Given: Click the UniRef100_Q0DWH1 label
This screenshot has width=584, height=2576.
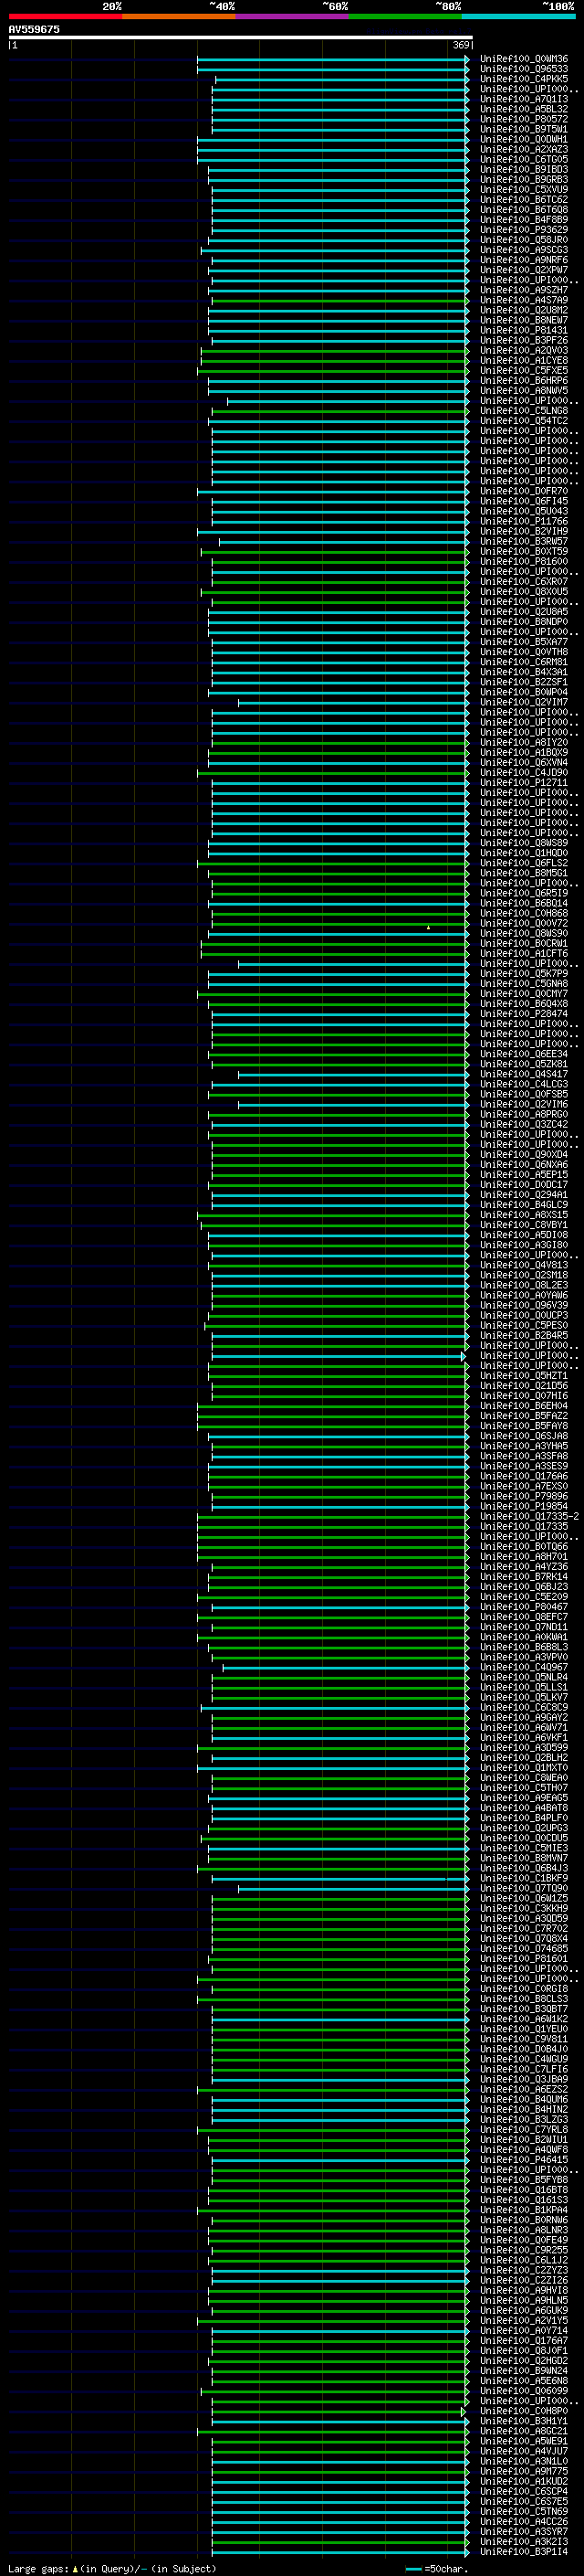Looking at the screenshot, I should [x=524, y=139].
